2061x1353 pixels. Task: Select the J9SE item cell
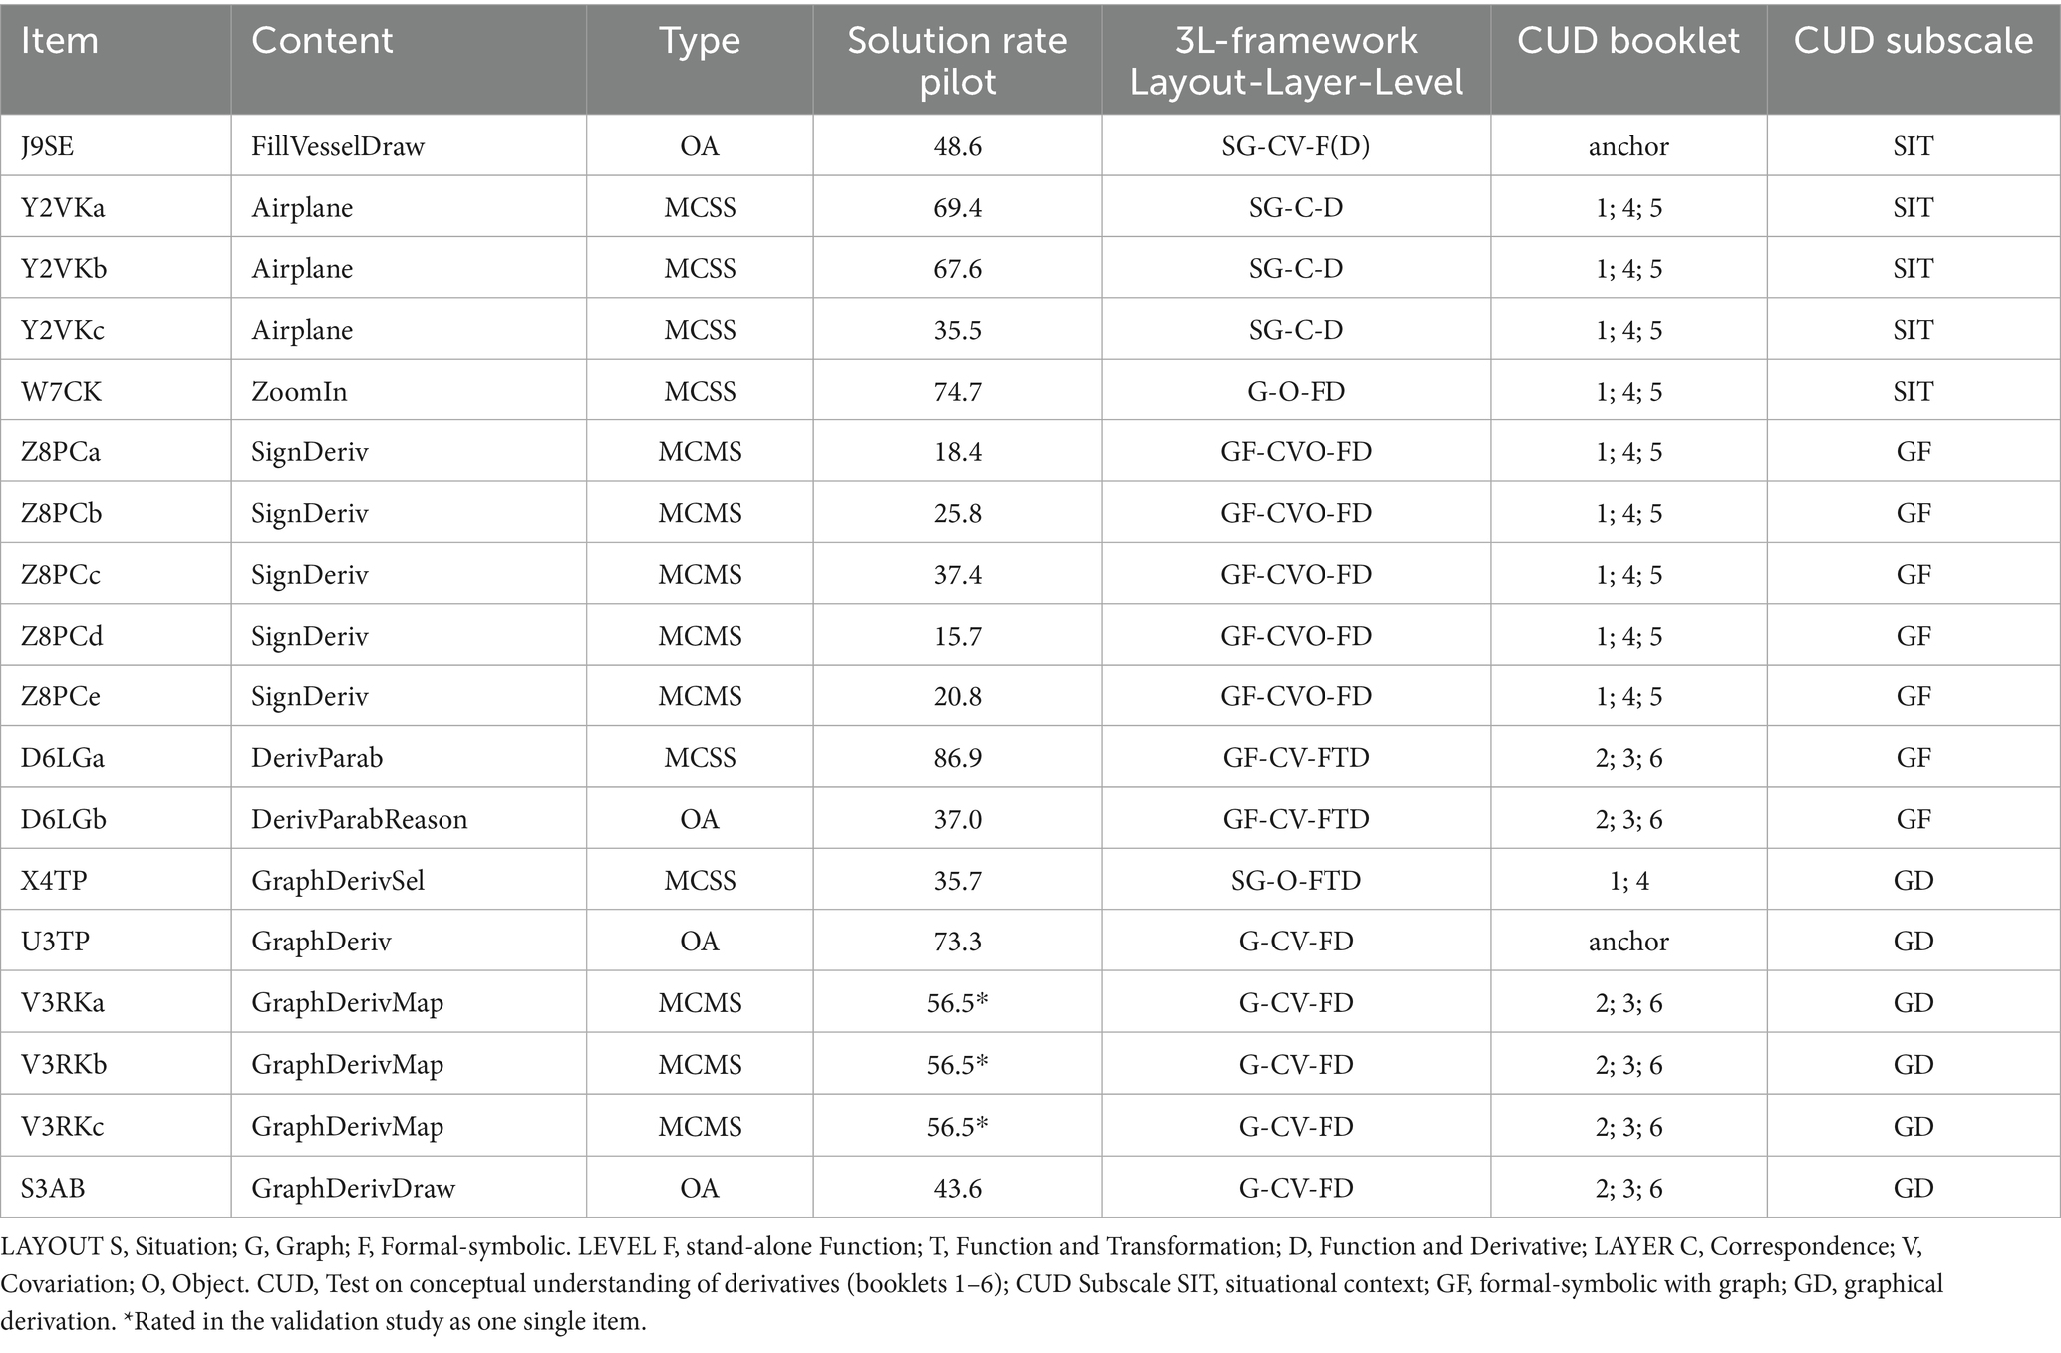(x=48, y=146)
